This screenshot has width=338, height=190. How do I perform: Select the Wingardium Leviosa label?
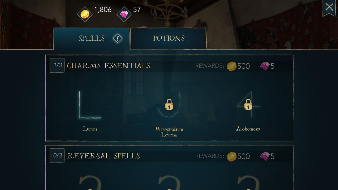(169, 132)
